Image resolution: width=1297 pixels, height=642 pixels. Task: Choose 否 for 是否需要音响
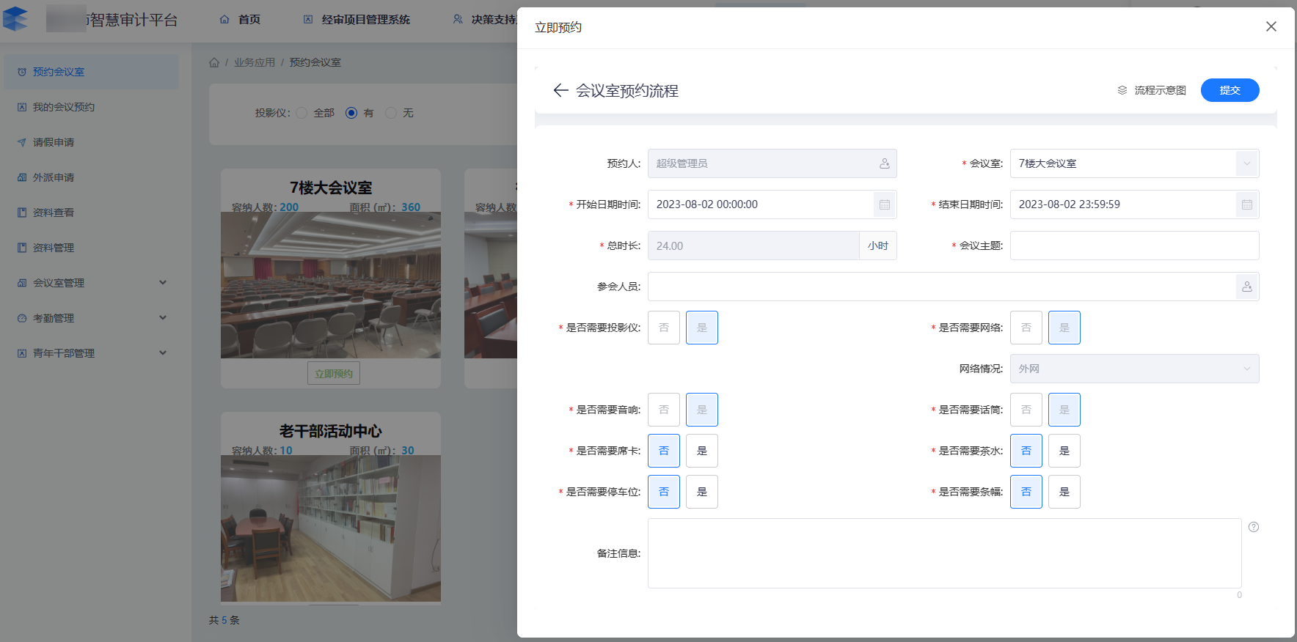click(x=664, y=410)
